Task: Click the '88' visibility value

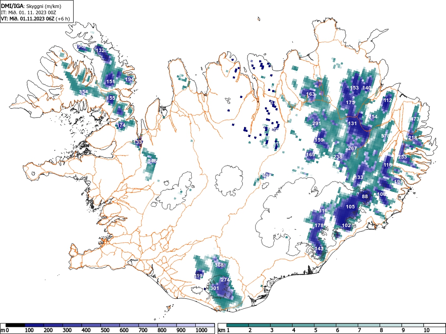Action: 365,196
